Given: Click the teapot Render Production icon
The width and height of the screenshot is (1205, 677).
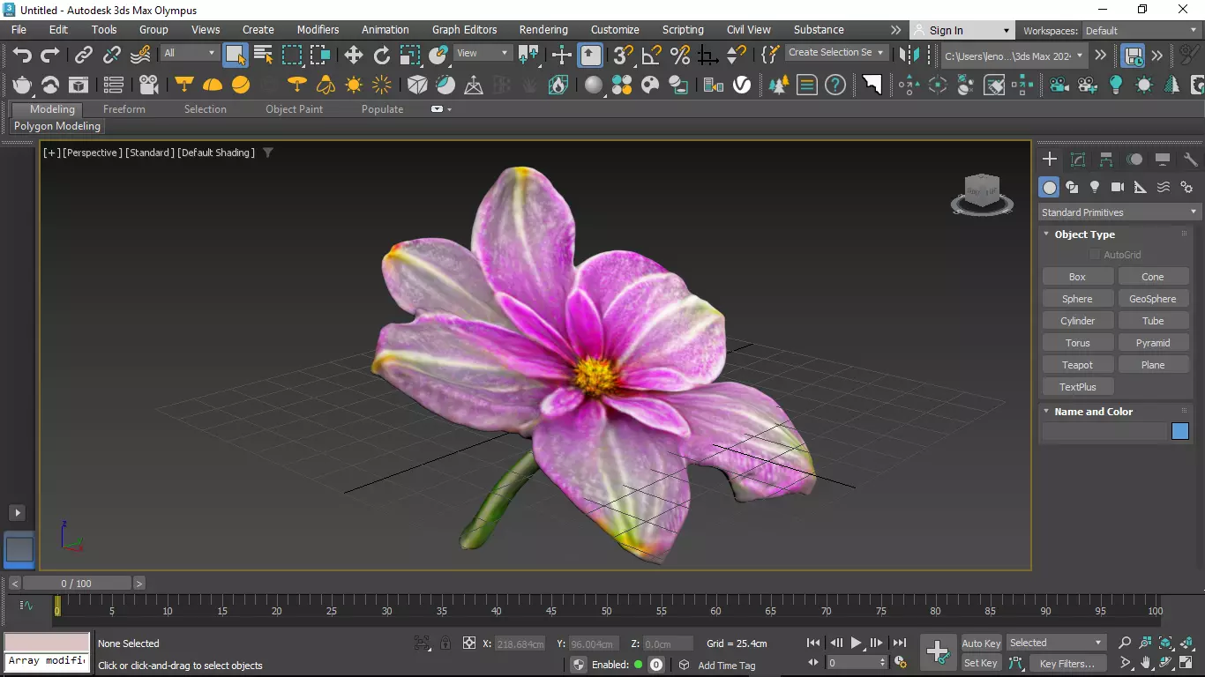Looking at the screenshot, I should click(22, 86).
